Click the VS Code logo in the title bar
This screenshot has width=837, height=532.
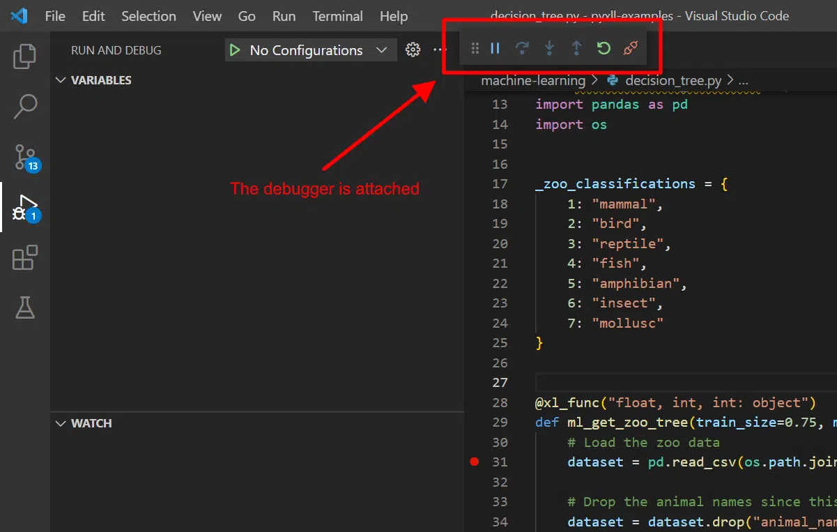pos(19,16)
